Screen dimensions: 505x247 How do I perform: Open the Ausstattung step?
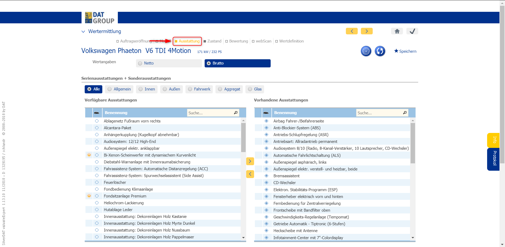click(187, 41)
